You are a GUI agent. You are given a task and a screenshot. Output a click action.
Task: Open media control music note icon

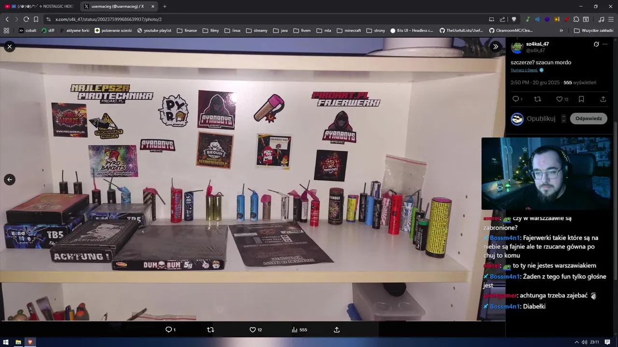(601, 19)
